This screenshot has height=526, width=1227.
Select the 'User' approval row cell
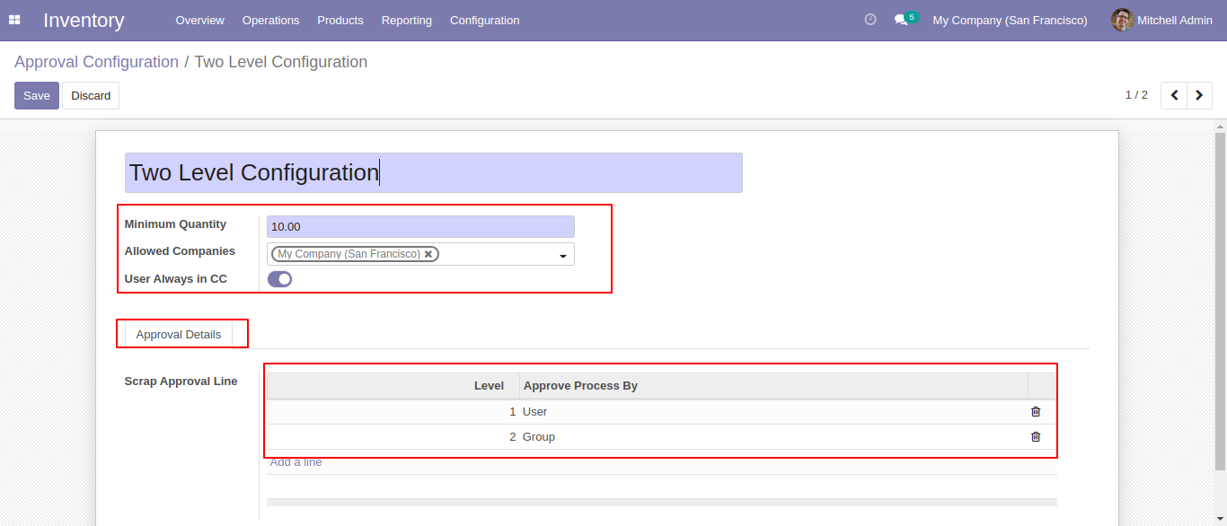(773, 412)
